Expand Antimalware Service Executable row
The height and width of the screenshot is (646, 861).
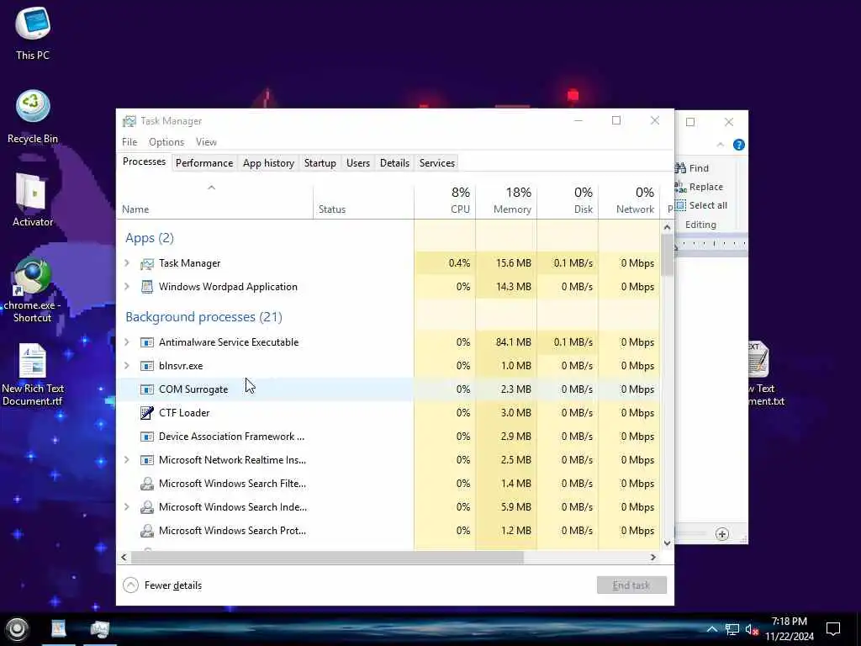coord(127,342)
